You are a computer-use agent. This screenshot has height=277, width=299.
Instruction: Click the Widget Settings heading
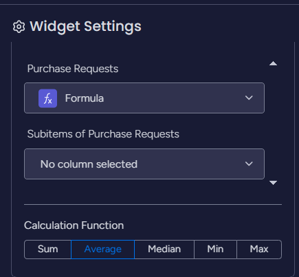pos(85,27)
